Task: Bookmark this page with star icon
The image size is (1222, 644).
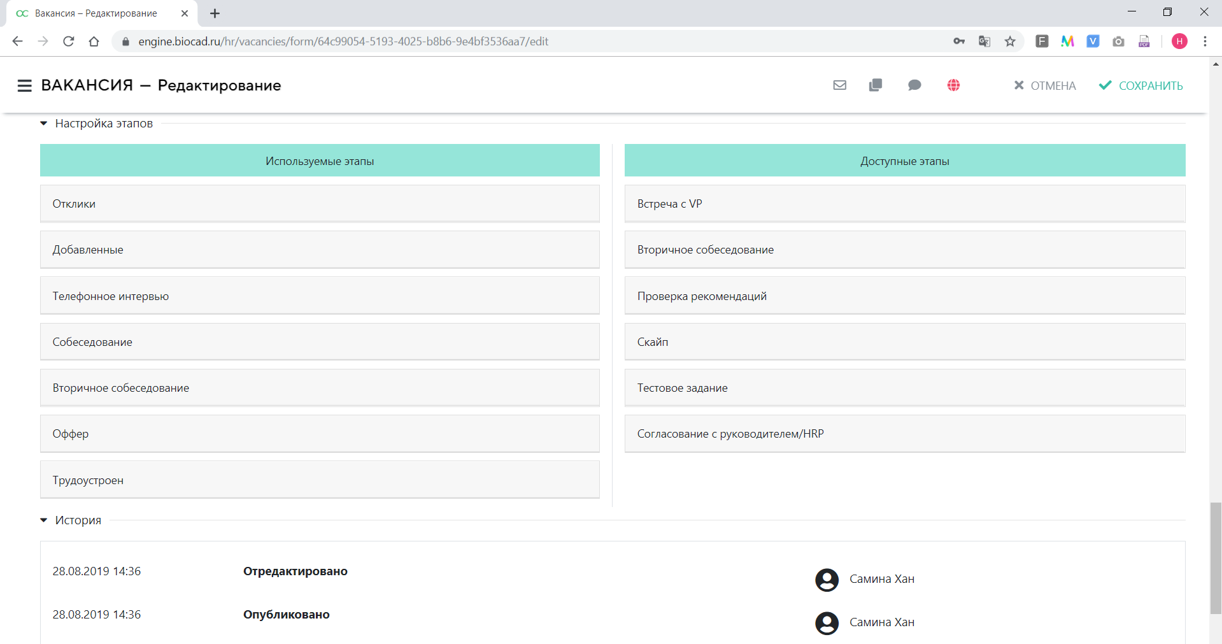Action: click(1010, 41)
